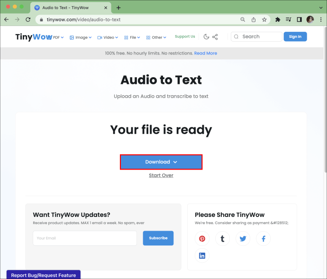Screen dimensions: 327x279
Task: Open the Chrome three-dot menu
Action: pyautogui.click(x=321, y=19)
